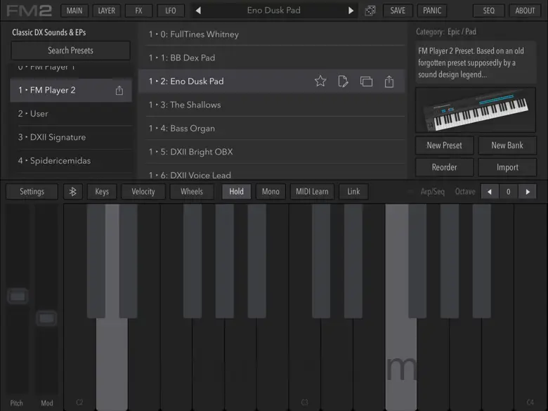Click the Mod wheel handle
This screenshot has width=548, height=411.
coord(46,318)
